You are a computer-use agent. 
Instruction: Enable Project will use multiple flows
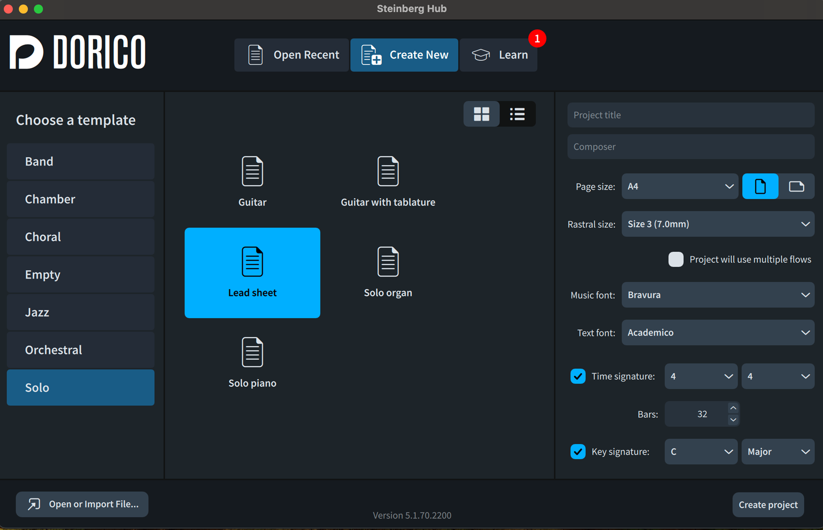click(x=676, y=260)
